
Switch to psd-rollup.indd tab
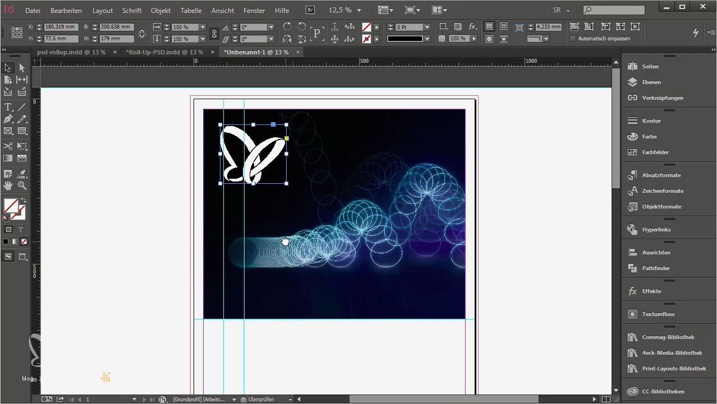[71, 52]
